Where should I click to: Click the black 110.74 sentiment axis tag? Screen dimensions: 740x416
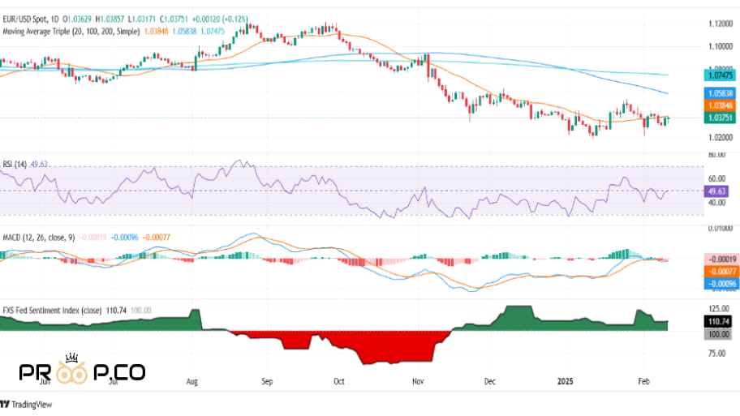[718, 322]
